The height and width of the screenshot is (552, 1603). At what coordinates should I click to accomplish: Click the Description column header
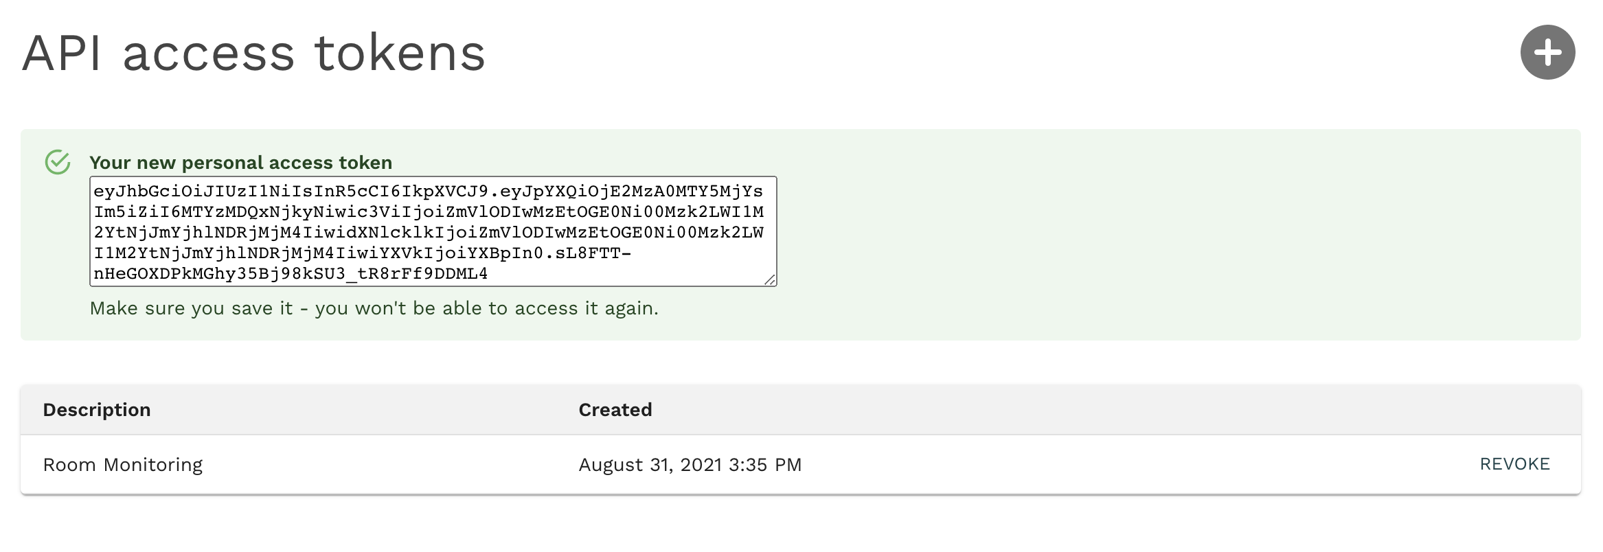[97, 409]
